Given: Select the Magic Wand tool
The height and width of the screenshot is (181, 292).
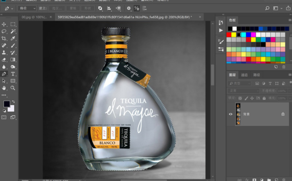Looking at the screenshot, I should point(13,31).
